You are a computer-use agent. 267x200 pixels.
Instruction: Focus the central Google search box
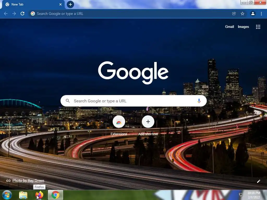click(133, 101)
